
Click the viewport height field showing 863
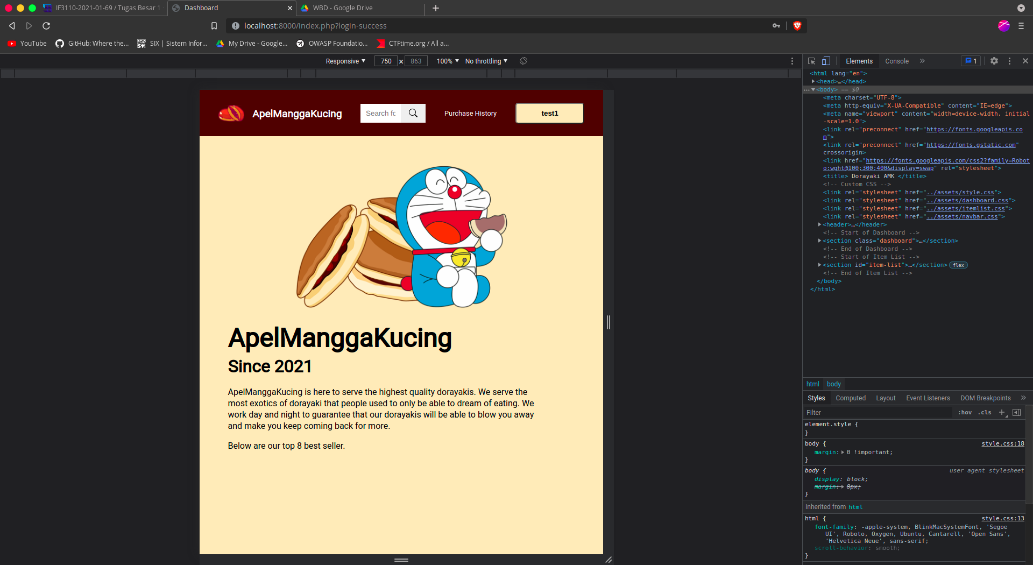416,61
